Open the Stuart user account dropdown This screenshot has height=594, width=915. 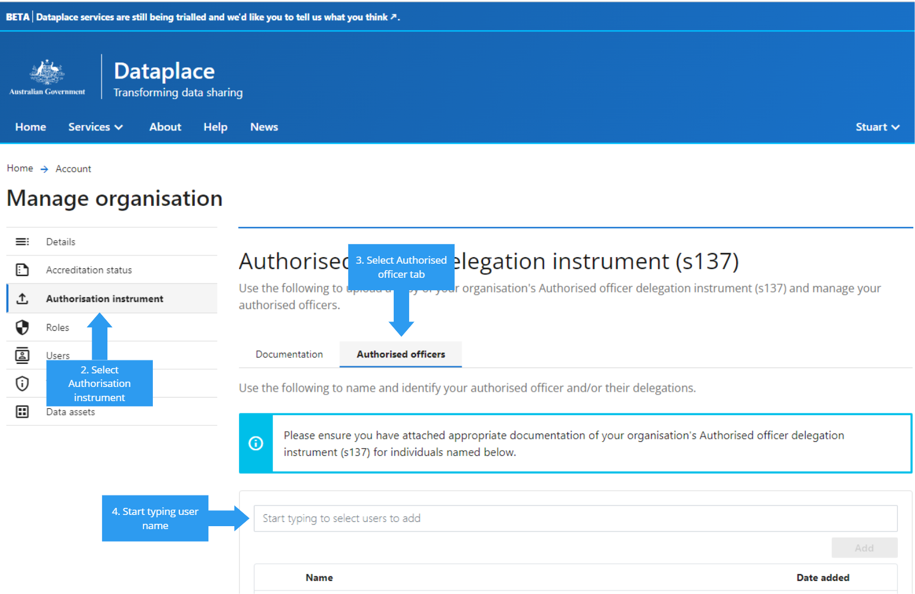877,127
